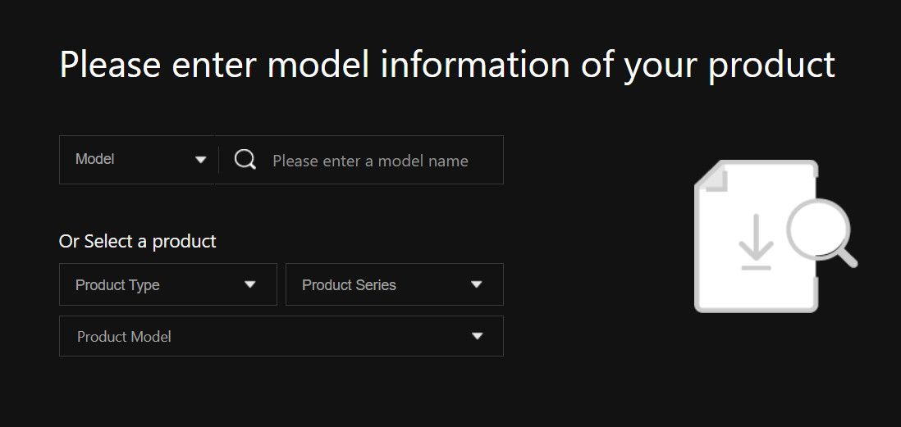Click the Product Model caret arrow
Image resolution: width=901 pixels, height=427 pixels.
click(477, 336)
